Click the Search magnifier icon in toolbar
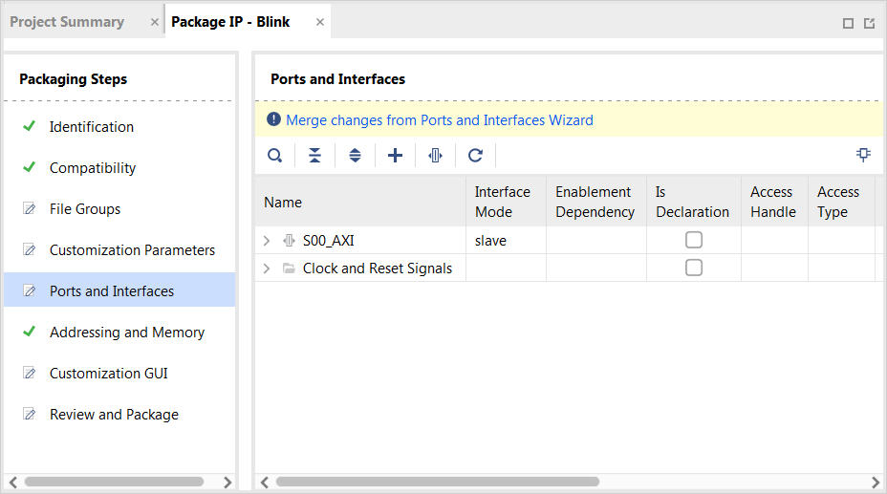 pyautogui.click(x=274, y=156)
